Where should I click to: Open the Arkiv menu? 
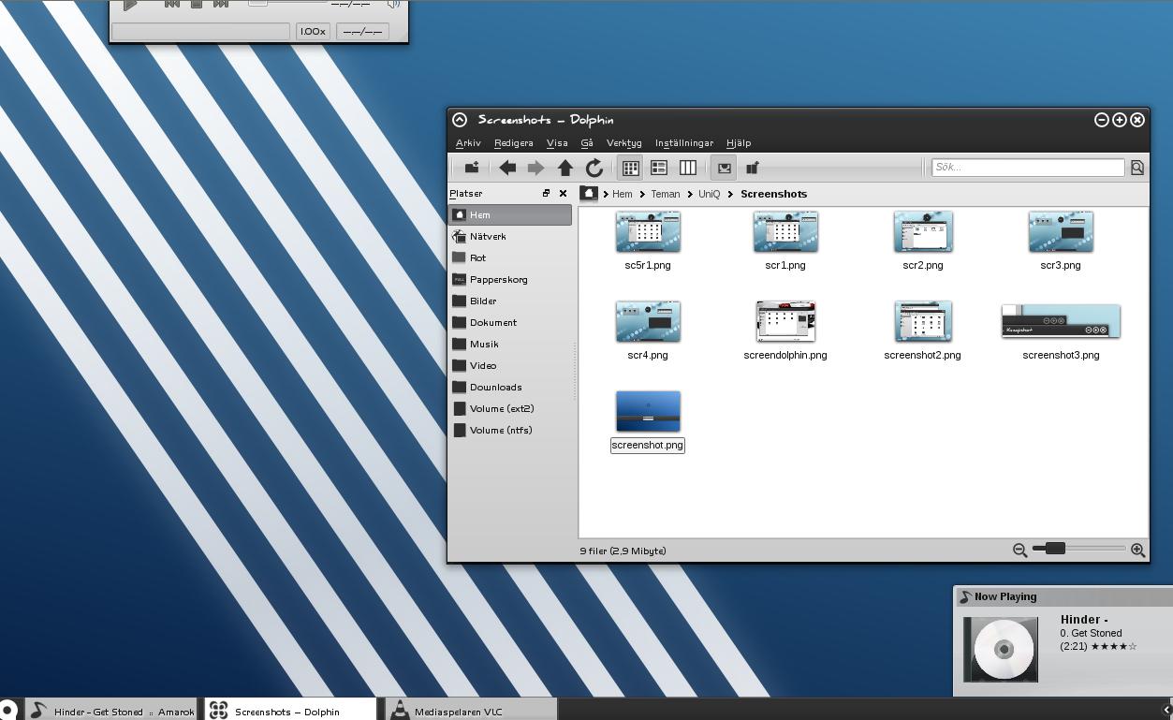tap(468, 143)
